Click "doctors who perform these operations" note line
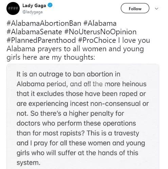This screenshot has width=168, height=169. tap(76, 124)
